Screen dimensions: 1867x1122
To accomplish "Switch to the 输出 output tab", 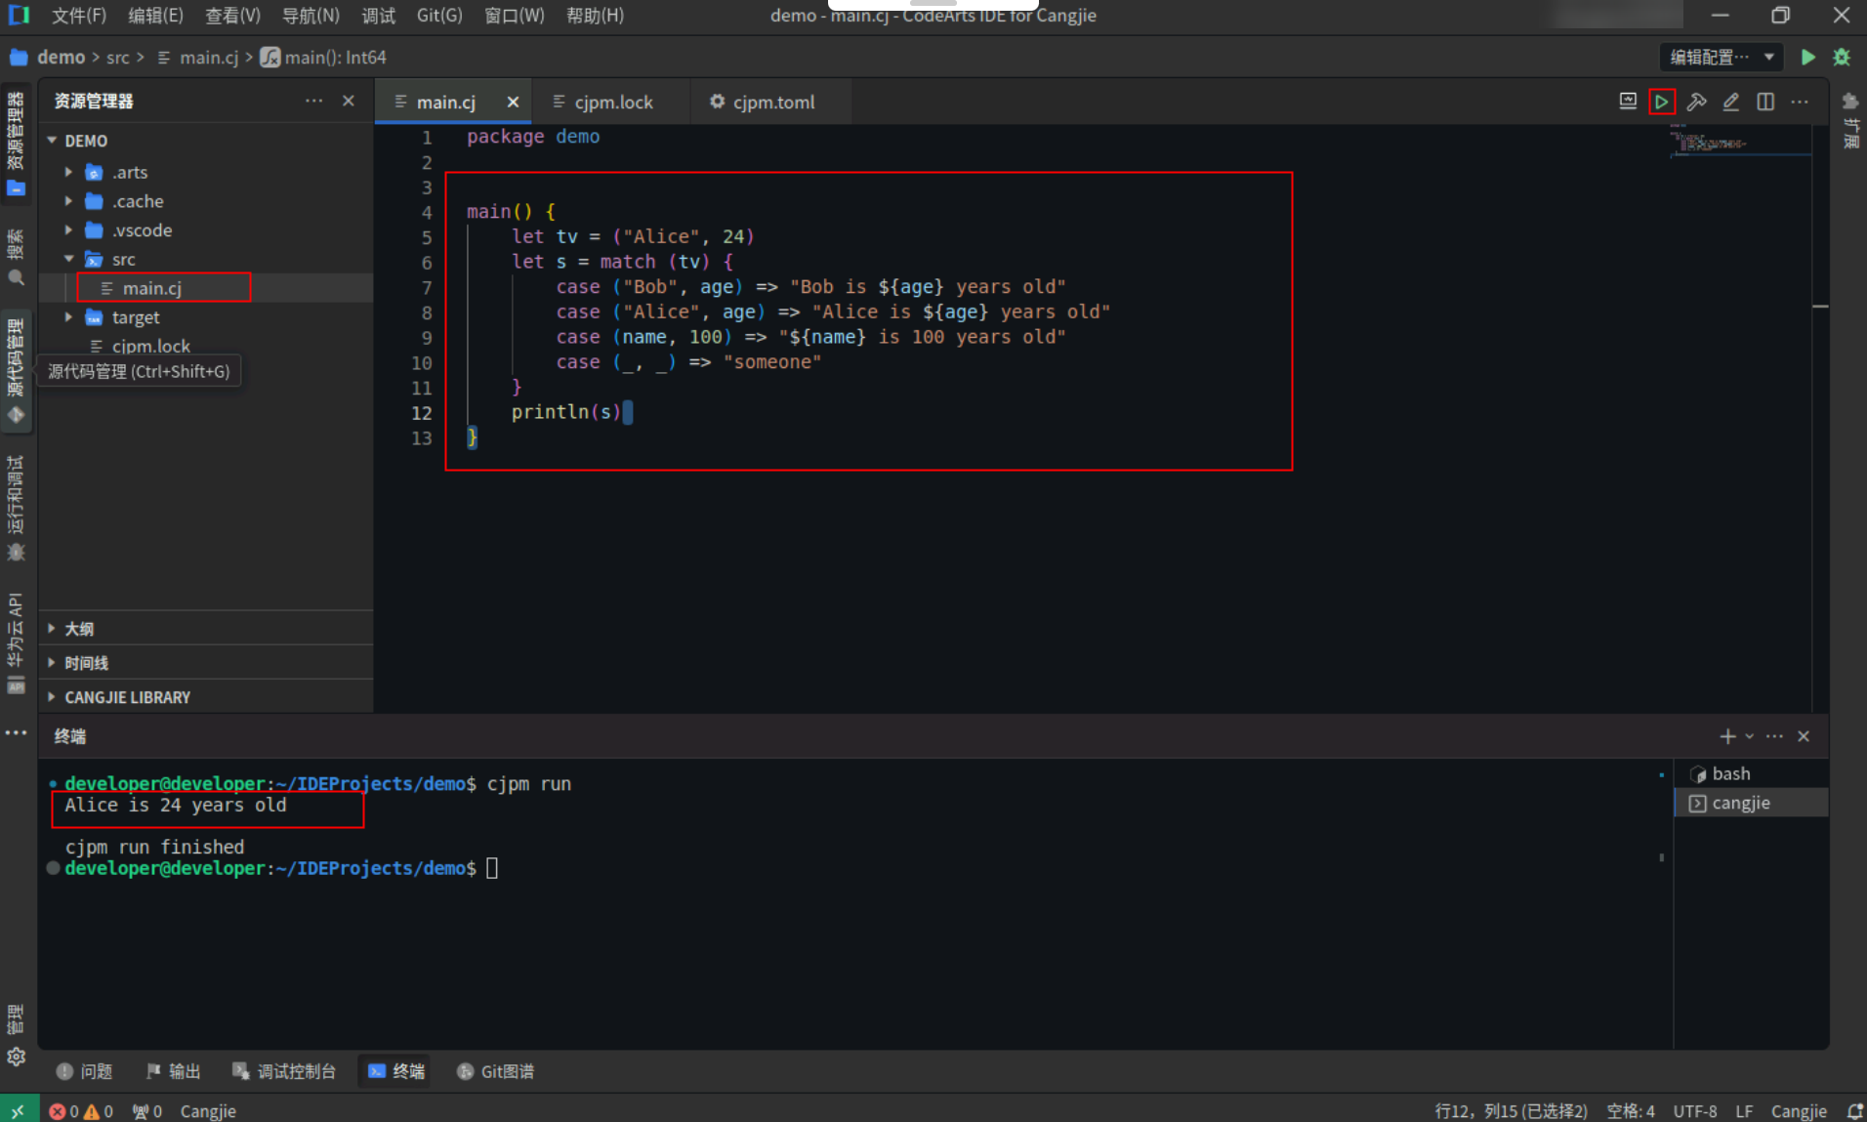I will pos(174,1071).
